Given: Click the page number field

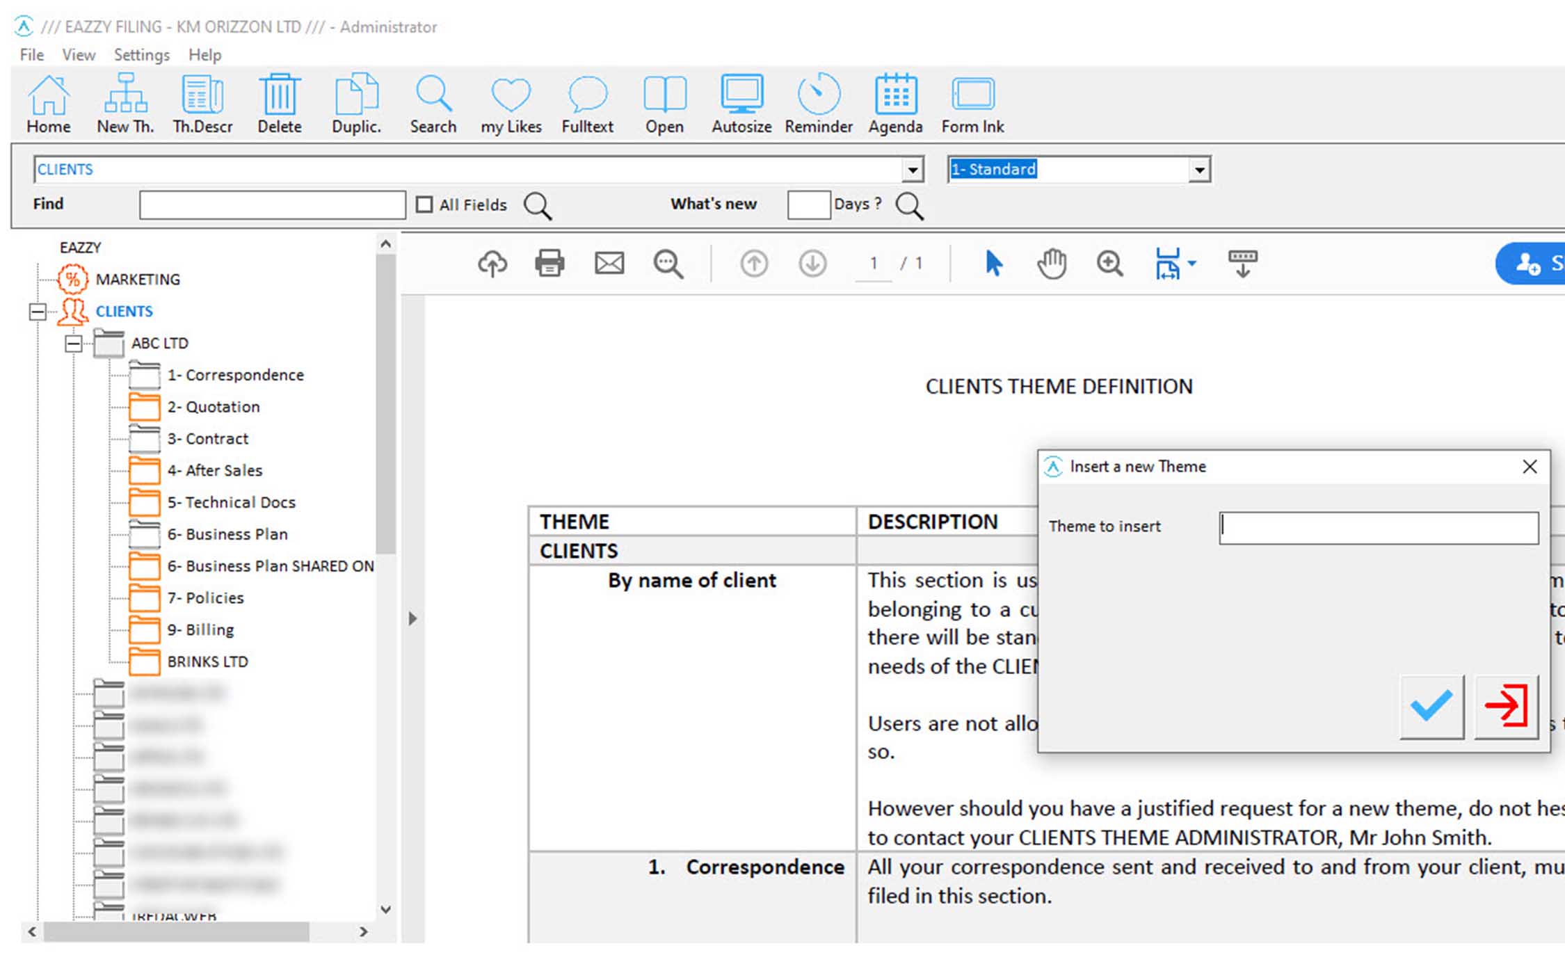Looking at the screenshot, I should pos(874,264).
